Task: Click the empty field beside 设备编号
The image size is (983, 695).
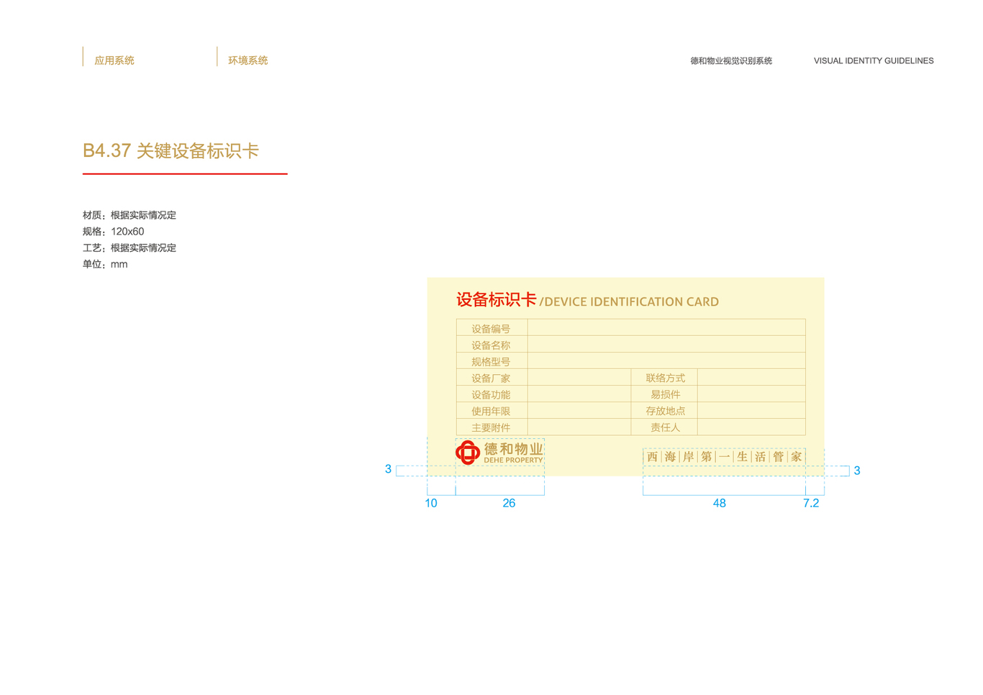Action: [x=666, y=327]
